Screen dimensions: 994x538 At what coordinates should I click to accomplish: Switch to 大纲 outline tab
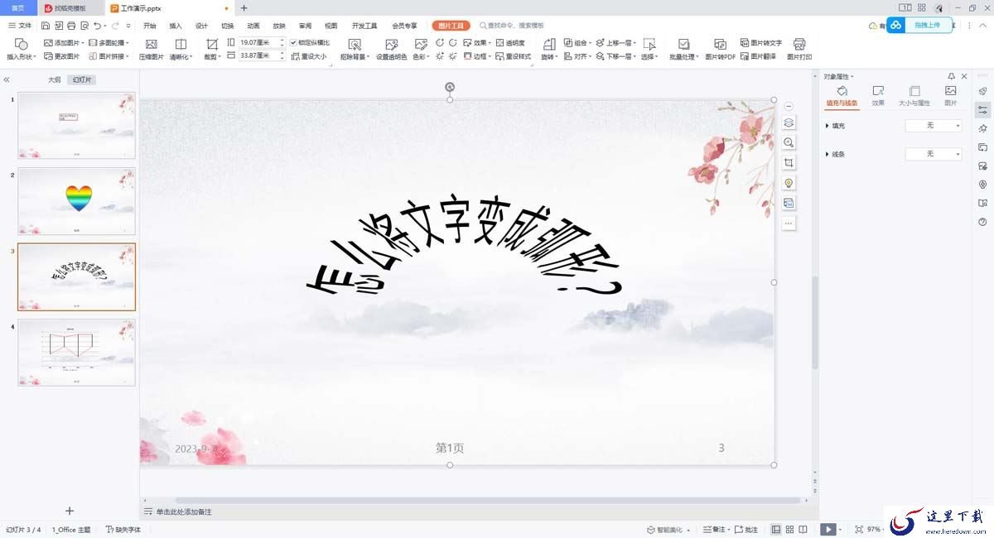54,80
